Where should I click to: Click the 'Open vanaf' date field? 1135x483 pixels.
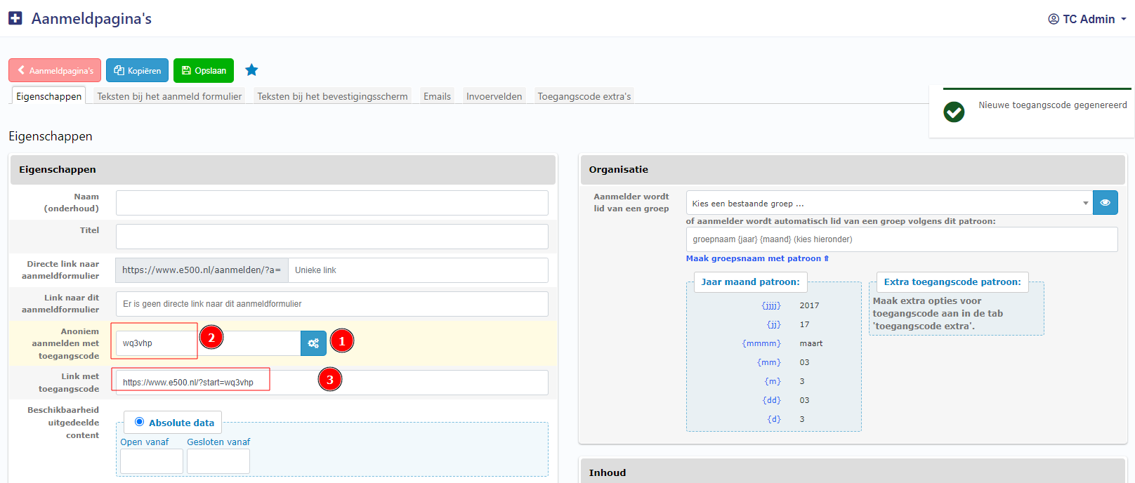(x=151, y=461)
